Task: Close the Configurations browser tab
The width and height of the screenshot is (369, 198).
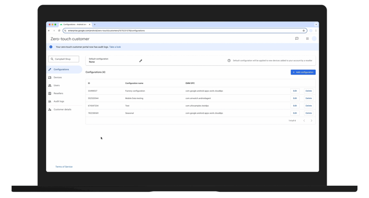Action: pyautogui.click(x=89, y=24)
